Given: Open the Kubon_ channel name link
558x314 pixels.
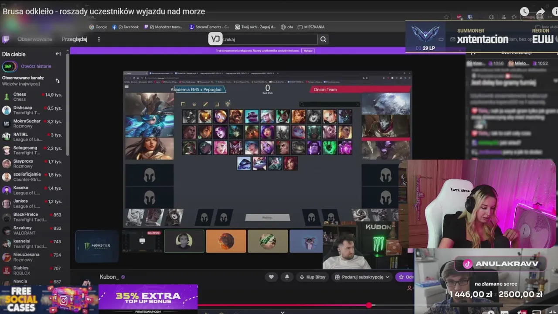Looking at the screenshot, I should 109,277.
